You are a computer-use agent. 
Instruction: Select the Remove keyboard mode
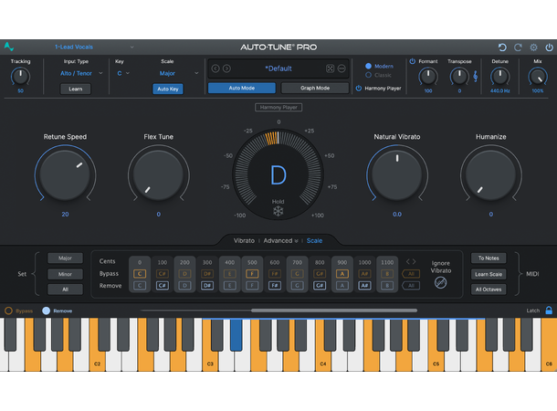pos(47,311)
